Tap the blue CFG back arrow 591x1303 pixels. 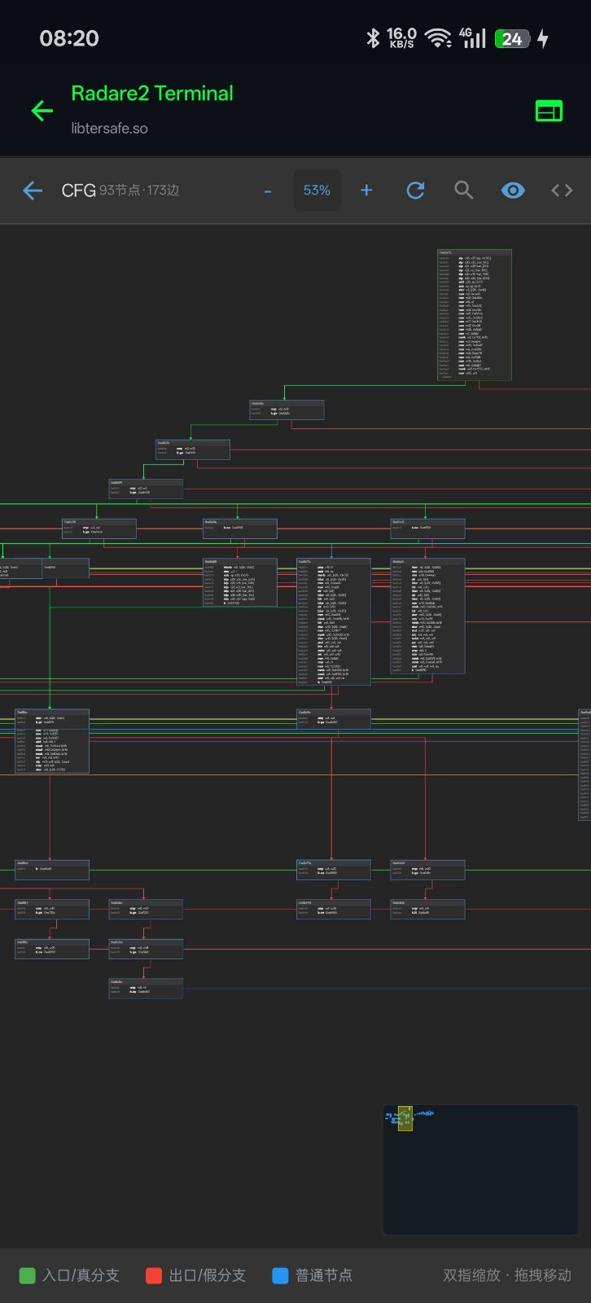click(33, 191)
